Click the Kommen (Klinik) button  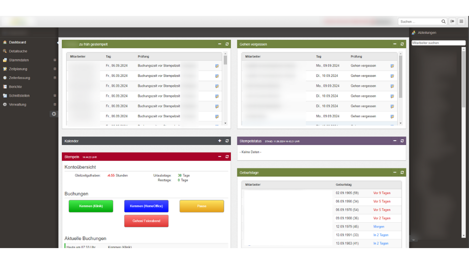pyautogui.click(x=91, y=206)
